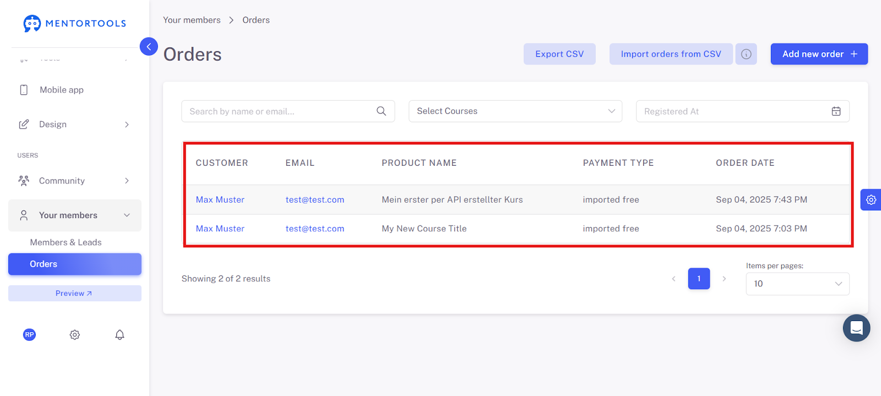Open the RP profile avatar
881x396 pixels.
pyautogui.click(x=29, y=334)
